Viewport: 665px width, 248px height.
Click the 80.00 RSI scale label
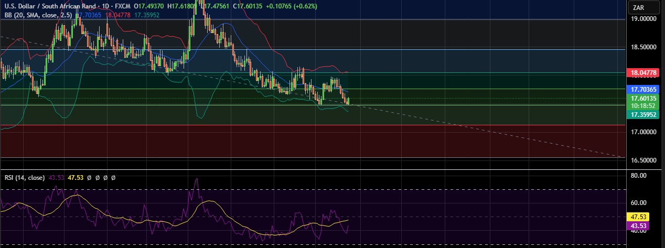(x=639, y=176)
